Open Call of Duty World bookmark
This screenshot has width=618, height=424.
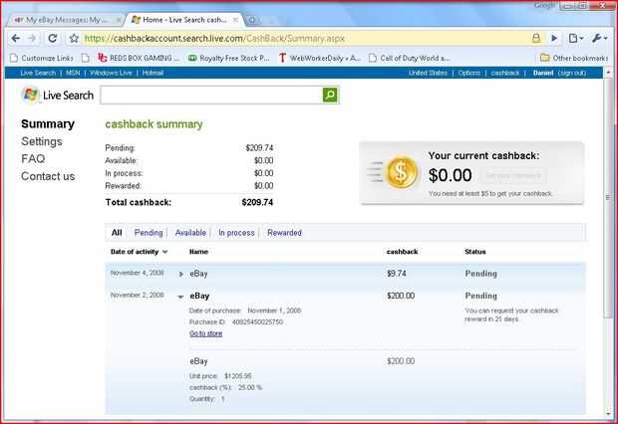click(409, 59)
